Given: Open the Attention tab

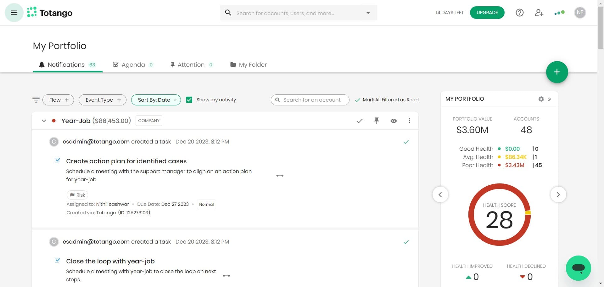Looking at the screenshot, I should (x=191, y=65).
